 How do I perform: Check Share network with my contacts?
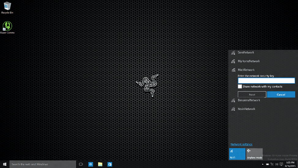tap(240, 86)
